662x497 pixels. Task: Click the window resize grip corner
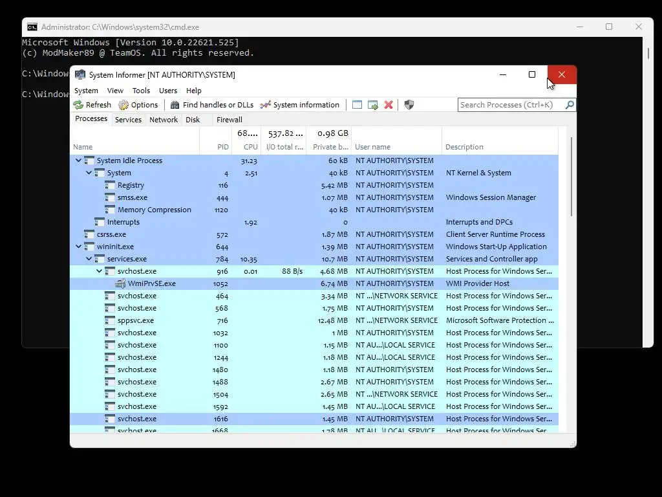pos(573,444)
